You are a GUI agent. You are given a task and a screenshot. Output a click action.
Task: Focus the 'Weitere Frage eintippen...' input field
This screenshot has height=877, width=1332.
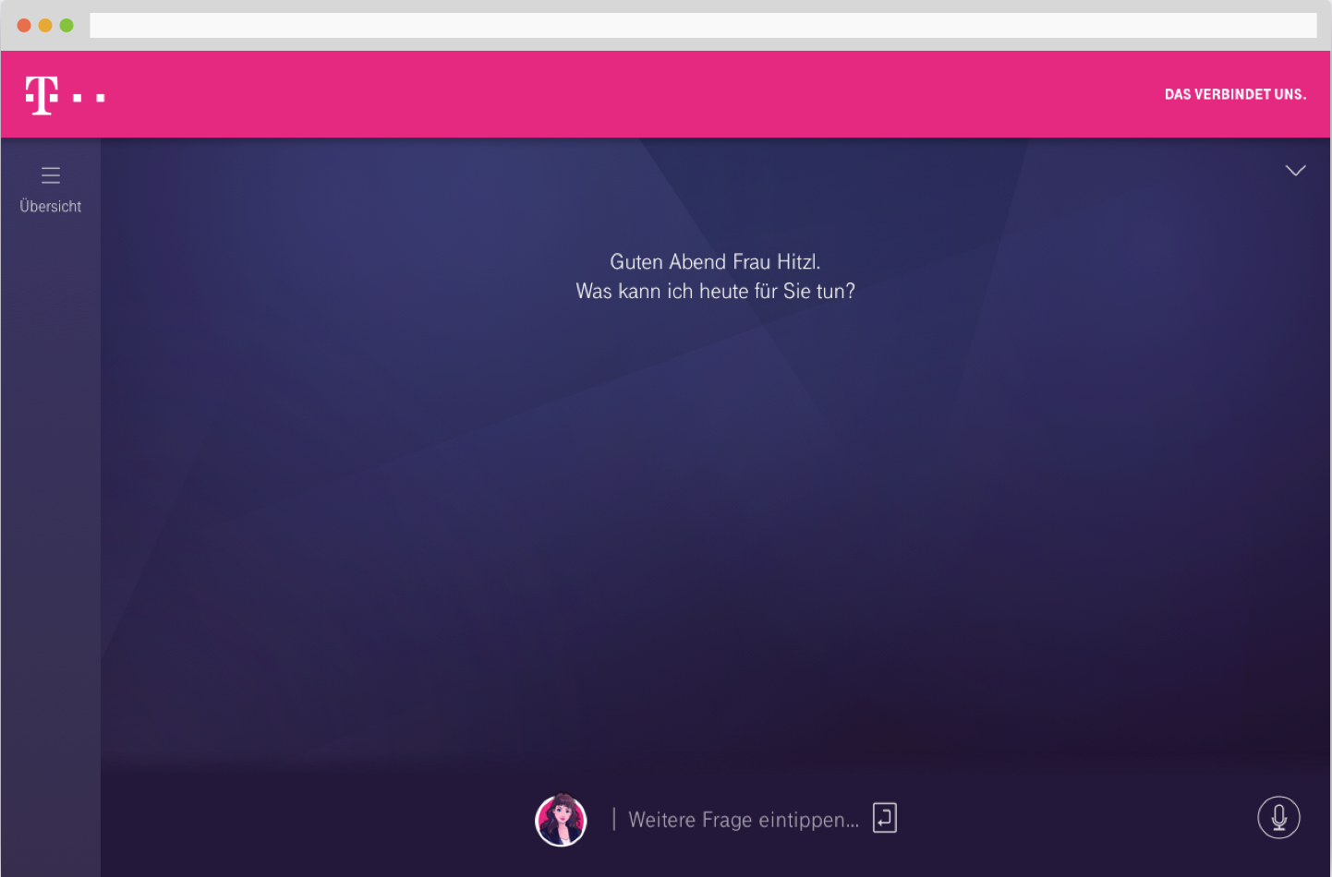[x=743, y=820]
